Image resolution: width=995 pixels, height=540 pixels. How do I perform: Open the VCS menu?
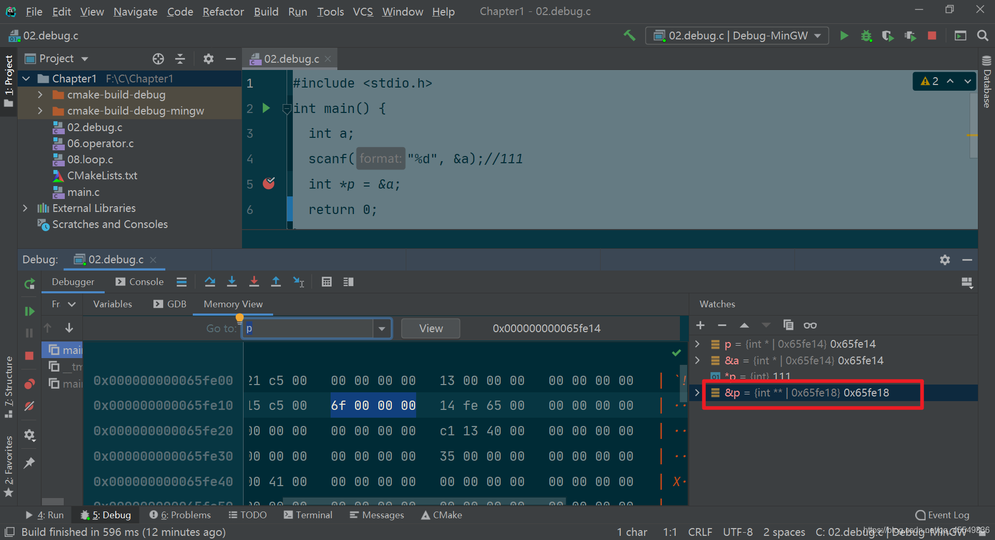tap(363, 11)
